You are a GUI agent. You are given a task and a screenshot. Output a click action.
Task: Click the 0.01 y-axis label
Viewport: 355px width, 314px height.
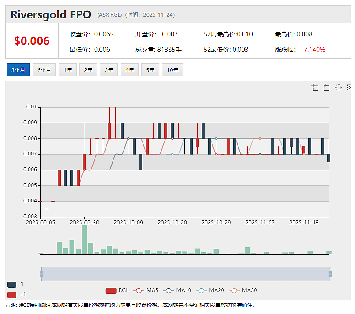(32, 107)
